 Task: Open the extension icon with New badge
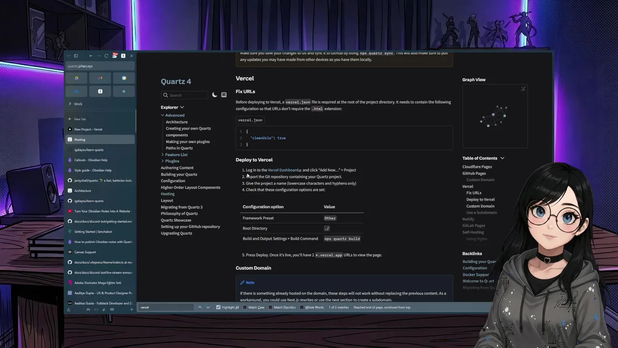[x=115, y=56]
